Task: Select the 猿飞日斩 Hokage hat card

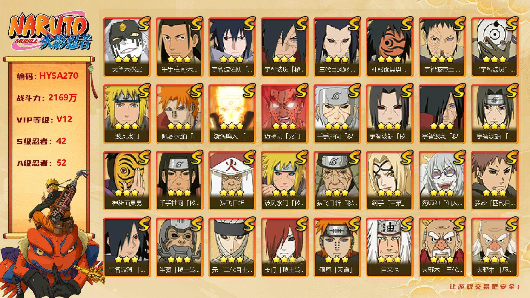Action: (x=232, y=181)
